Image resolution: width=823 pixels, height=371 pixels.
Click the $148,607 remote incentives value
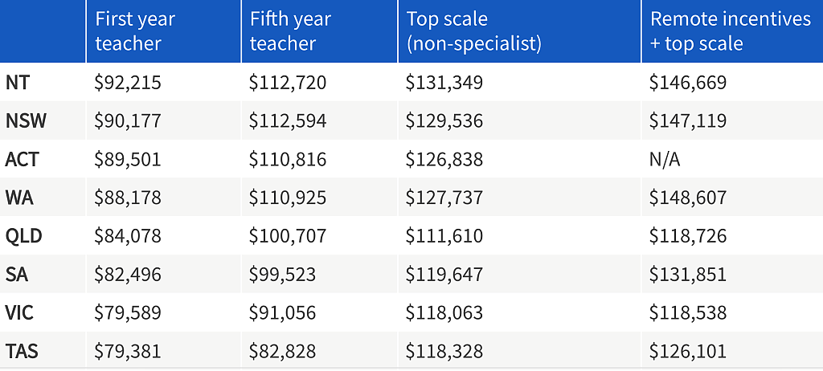[x=688, y=198]
